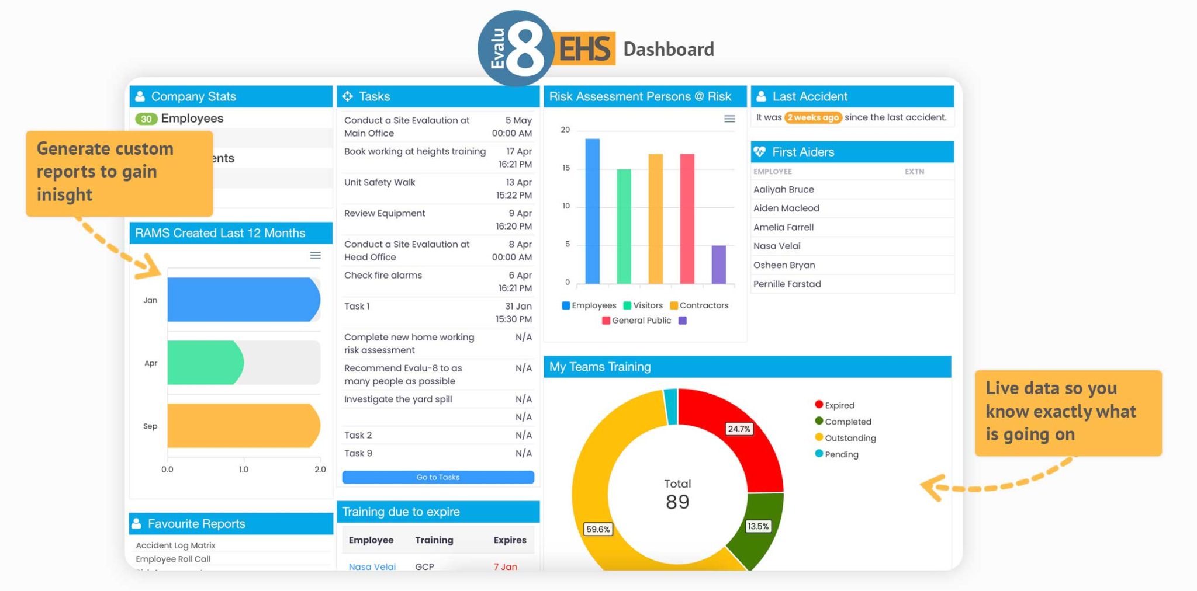Open the Risk Assessment chart hamburger menu
Image resolution: width=1197 pixels, height=591 pixels.
click(729, 119)
